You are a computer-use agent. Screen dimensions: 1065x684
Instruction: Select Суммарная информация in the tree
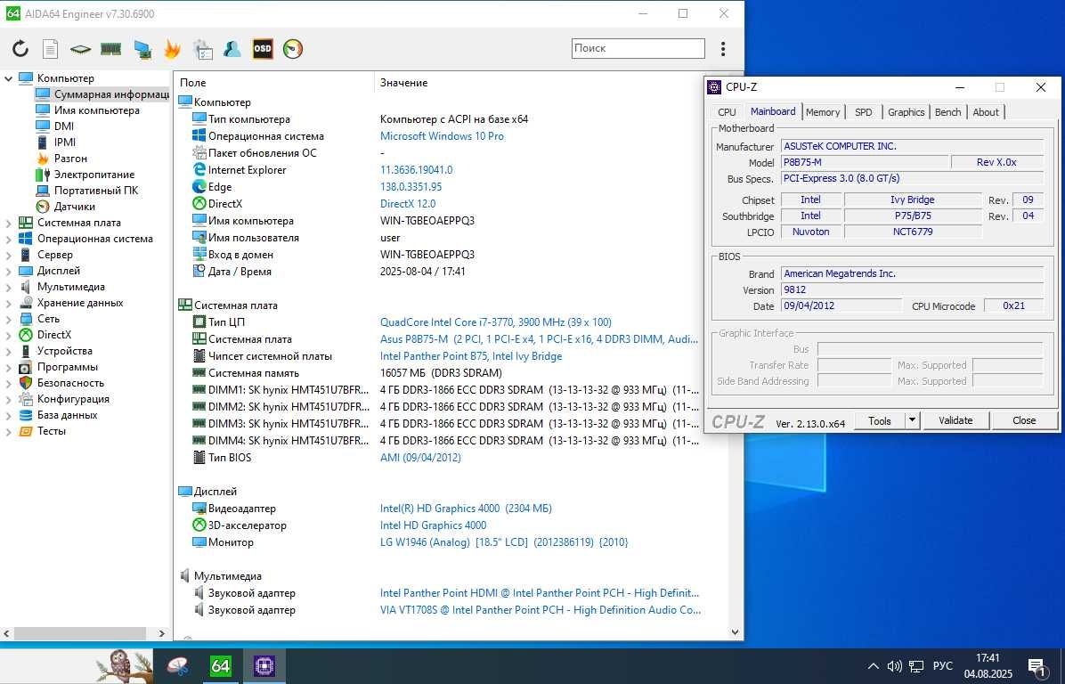tap(102, 94)
